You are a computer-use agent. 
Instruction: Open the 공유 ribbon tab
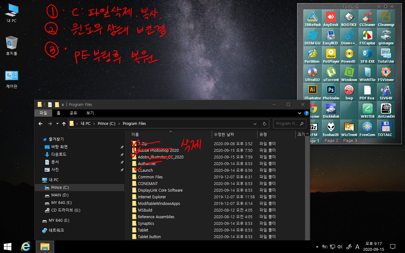tap(73, 113)
